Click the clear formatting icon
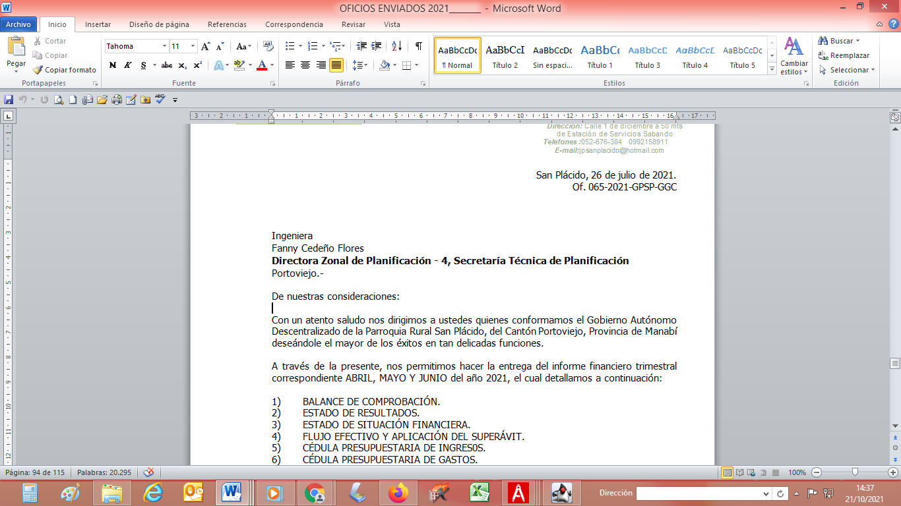Screen dimensions: 901x506 268,46
